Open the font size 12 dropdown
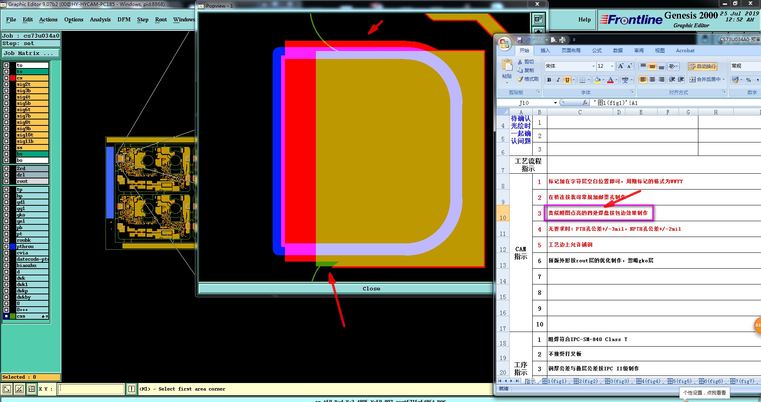The image size is (761, 402). 612,66
